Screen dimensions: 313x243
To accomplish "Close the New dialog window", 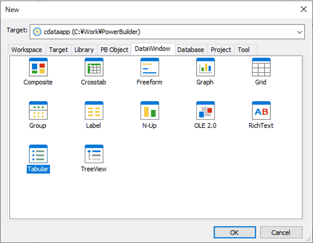I will [x=303, y=9].
